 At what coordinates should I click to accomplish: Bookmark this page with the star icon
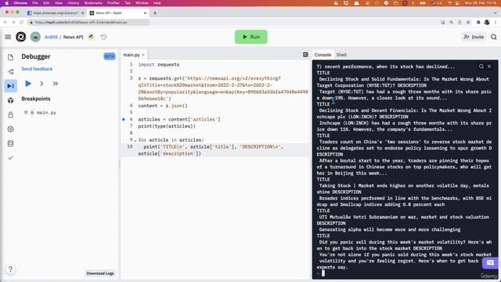[x=468, y=23]
